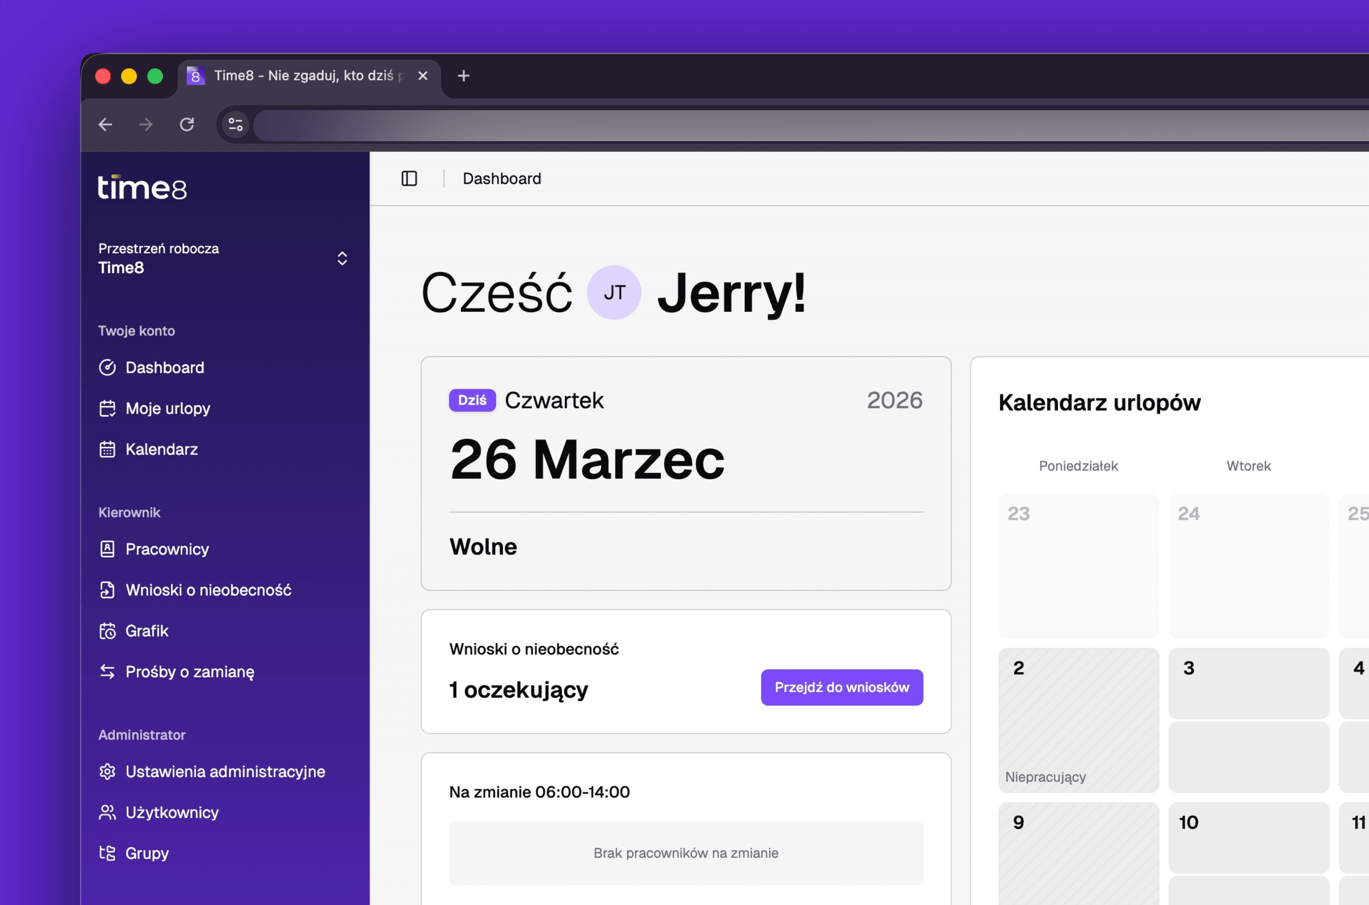Close the Time8 browser tab
The height and width of the screenshot is (905, 1369).
coord(423,75)
